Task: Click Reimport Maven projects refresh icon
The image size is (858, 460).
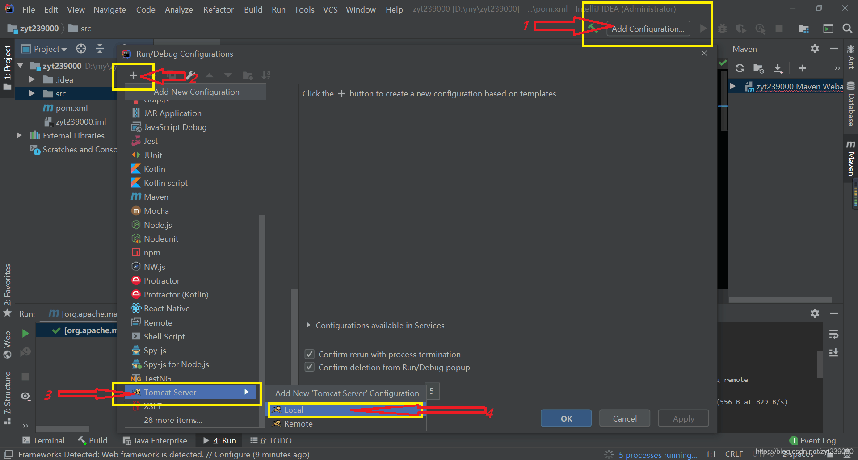Action: point(740,68)
